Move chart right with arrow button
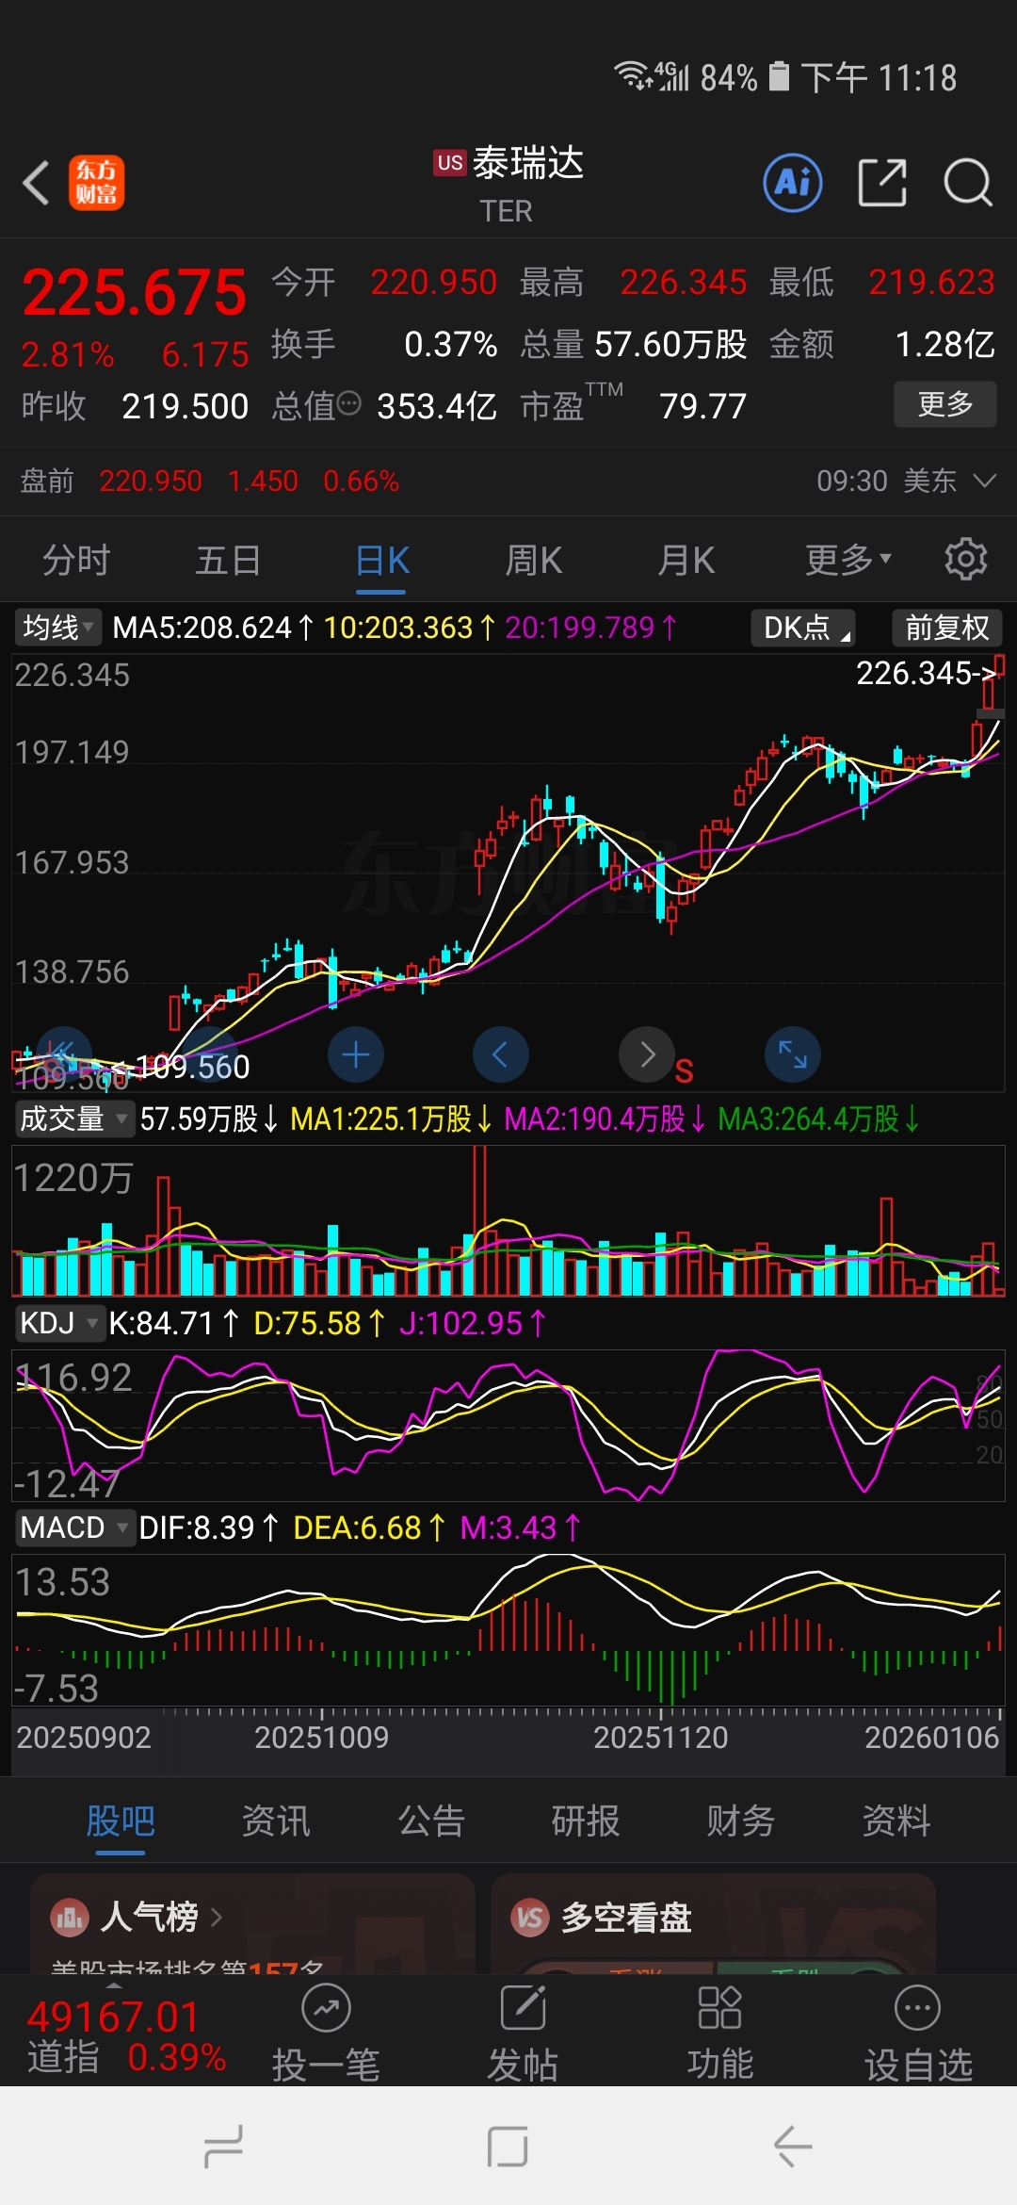1017x2205 pixels. click(647, 1054)
